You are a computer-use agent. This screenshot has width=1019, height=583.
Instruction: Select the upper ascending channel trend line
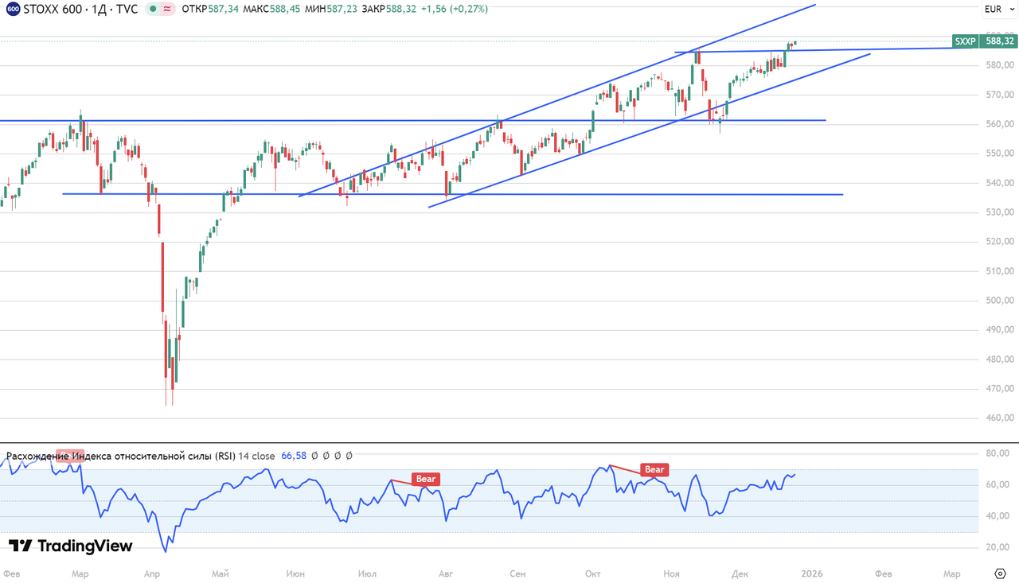(557, 102)
